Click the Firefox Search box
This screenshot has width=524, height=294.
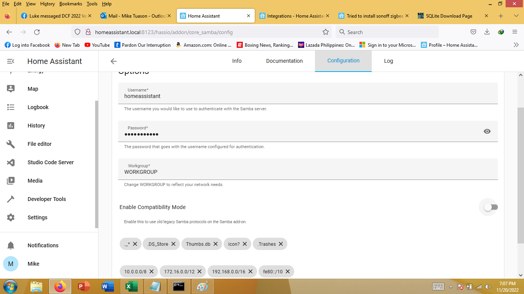tap(387, 32)
